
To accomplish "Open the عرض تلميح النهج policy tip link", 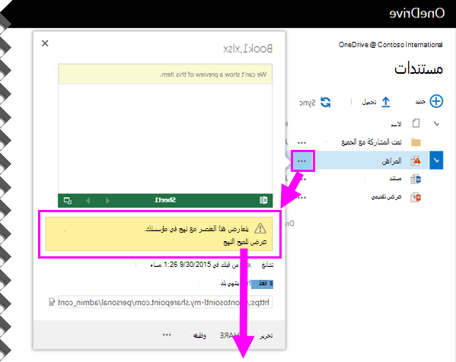I will tap(245, 242).
